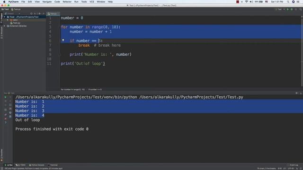Image resolution: width=303 pixels, height=170 pixels.
Task: Toggle scroll-to-end icon in Run panel
Action: point(10,109)
